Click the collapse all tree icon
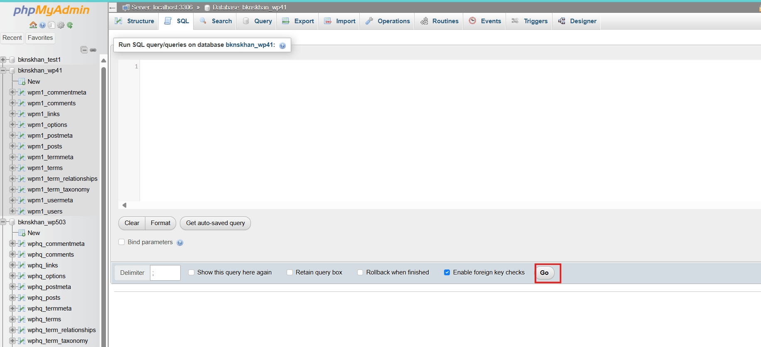 pyautogui.click(x=84, y=50)
